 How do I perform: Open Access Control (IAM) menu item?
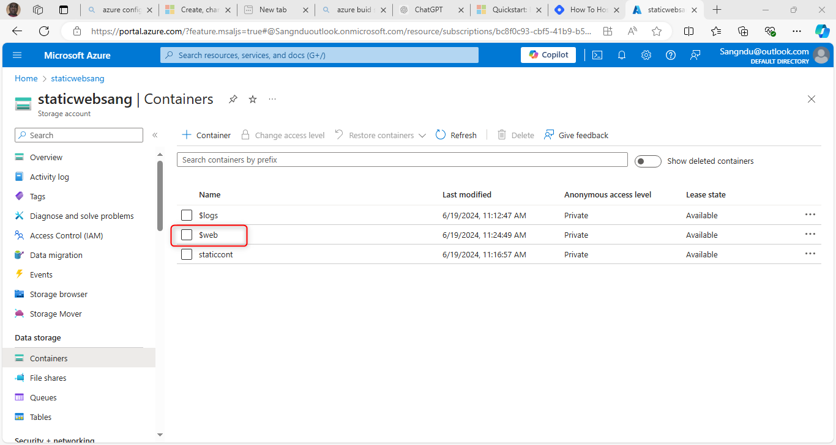pyautogui.click(x=66, y=235)
